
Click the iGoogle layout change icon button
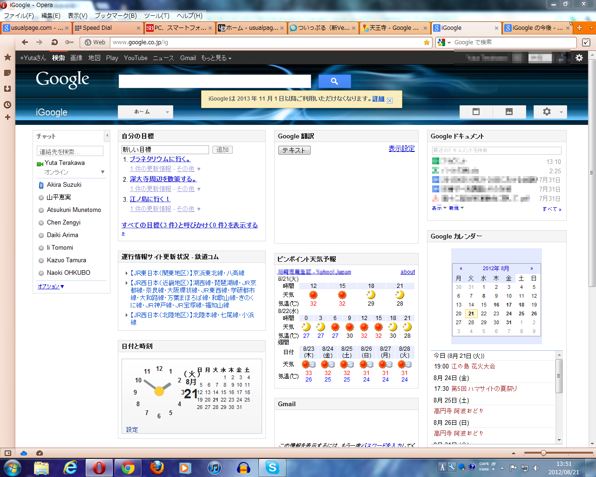coord(476,112)
